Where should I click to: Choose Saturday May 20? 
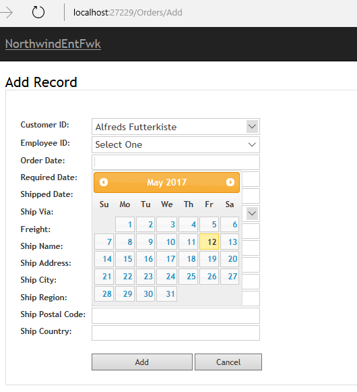pyautogui.click(x=230, y=259)
